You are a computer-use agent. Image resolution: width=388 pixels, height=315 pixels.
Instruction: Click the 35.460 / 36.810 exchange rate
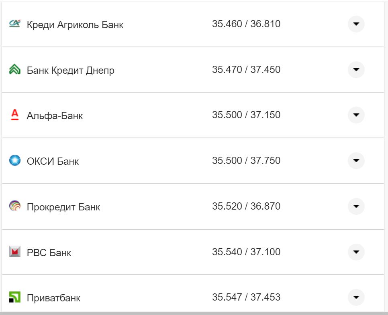(x=246, y=24)
